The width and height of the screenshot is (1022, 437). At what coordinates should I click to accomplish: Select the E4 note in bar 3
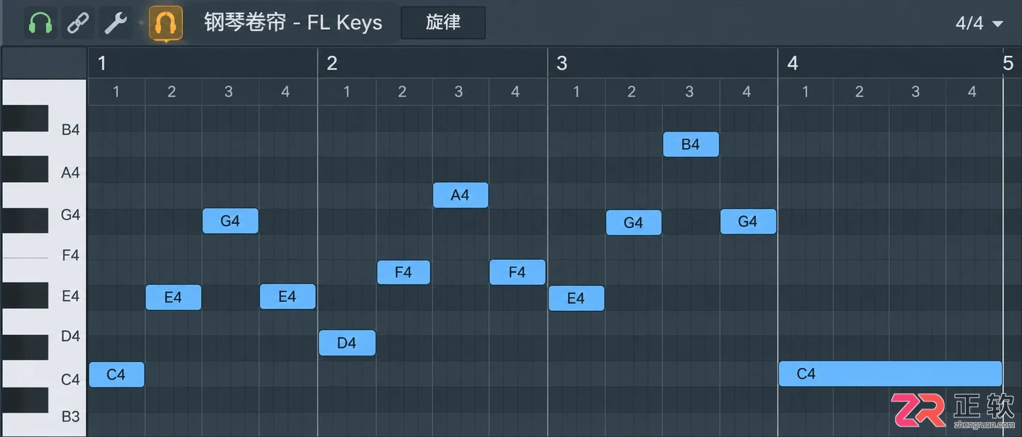[x=576, y=298]
